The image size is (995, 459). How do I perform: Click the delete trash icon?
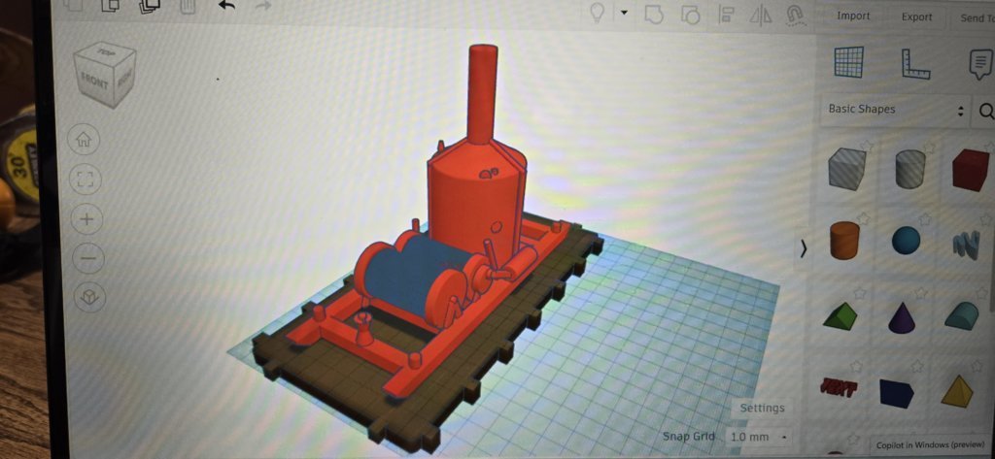[x=188, y=6]
